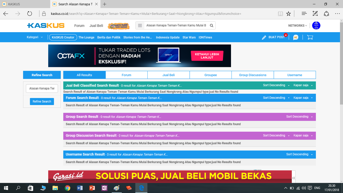Click the blue Refine Search button below input
This screenshot has height=193, width=343.
click(x=42, y=102)
